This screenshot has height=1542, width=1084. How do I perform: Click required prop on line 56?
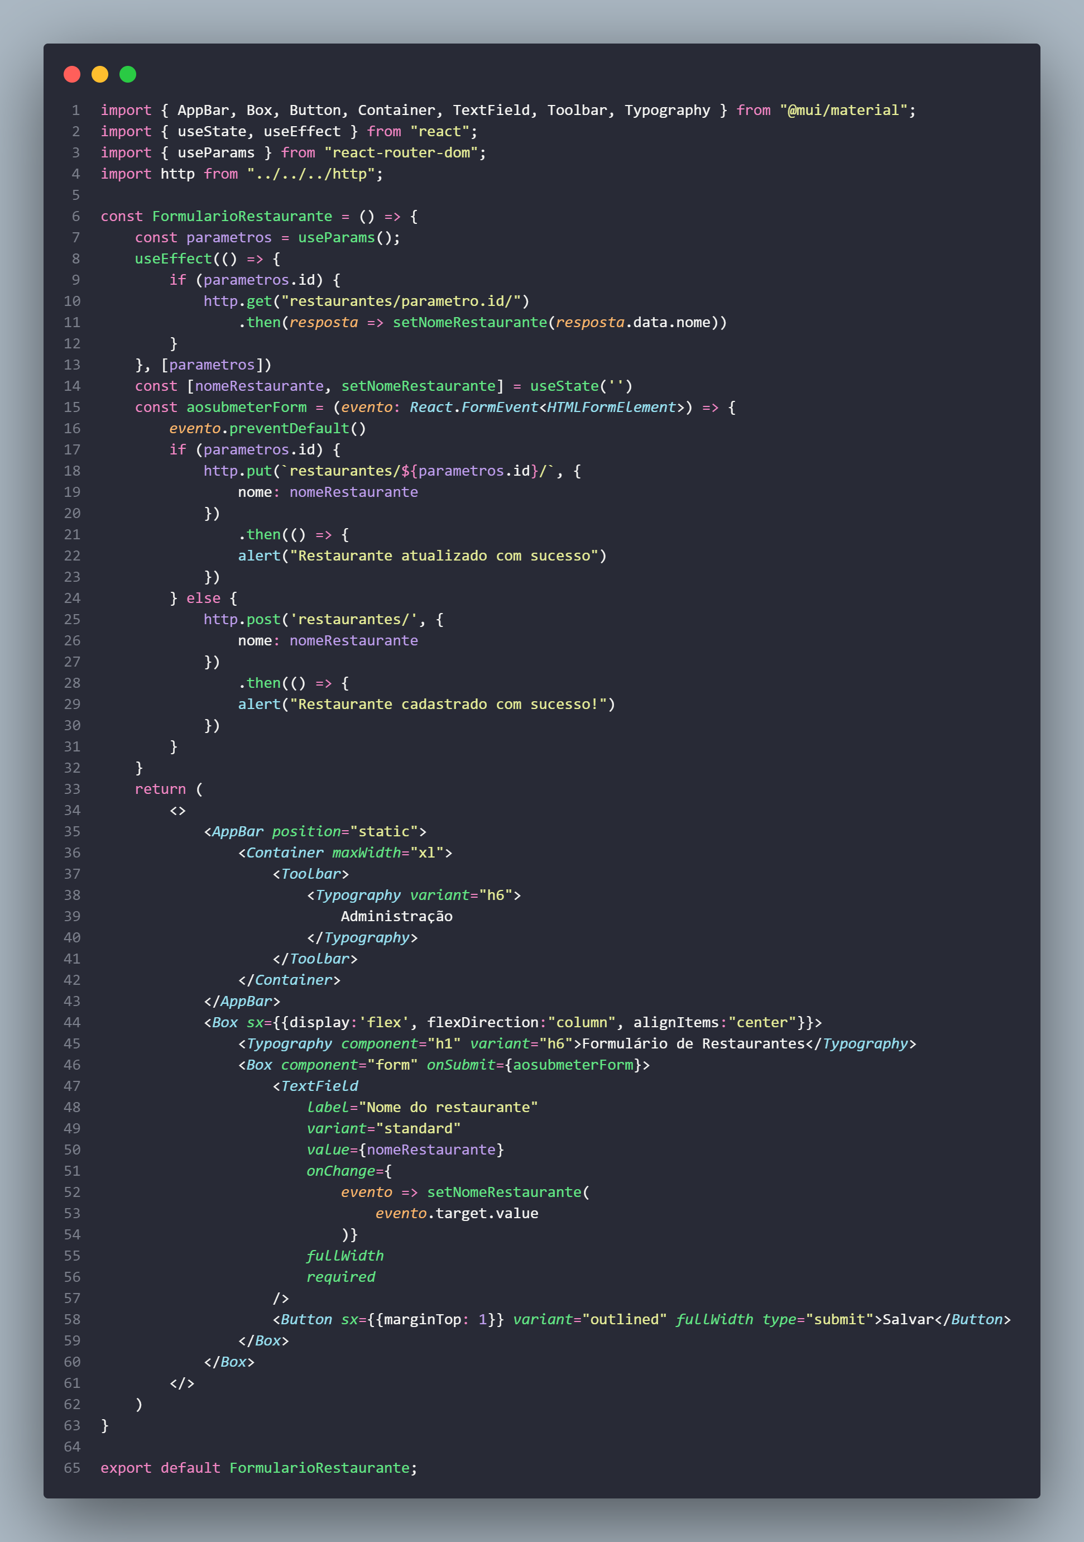click(340, 1277)
